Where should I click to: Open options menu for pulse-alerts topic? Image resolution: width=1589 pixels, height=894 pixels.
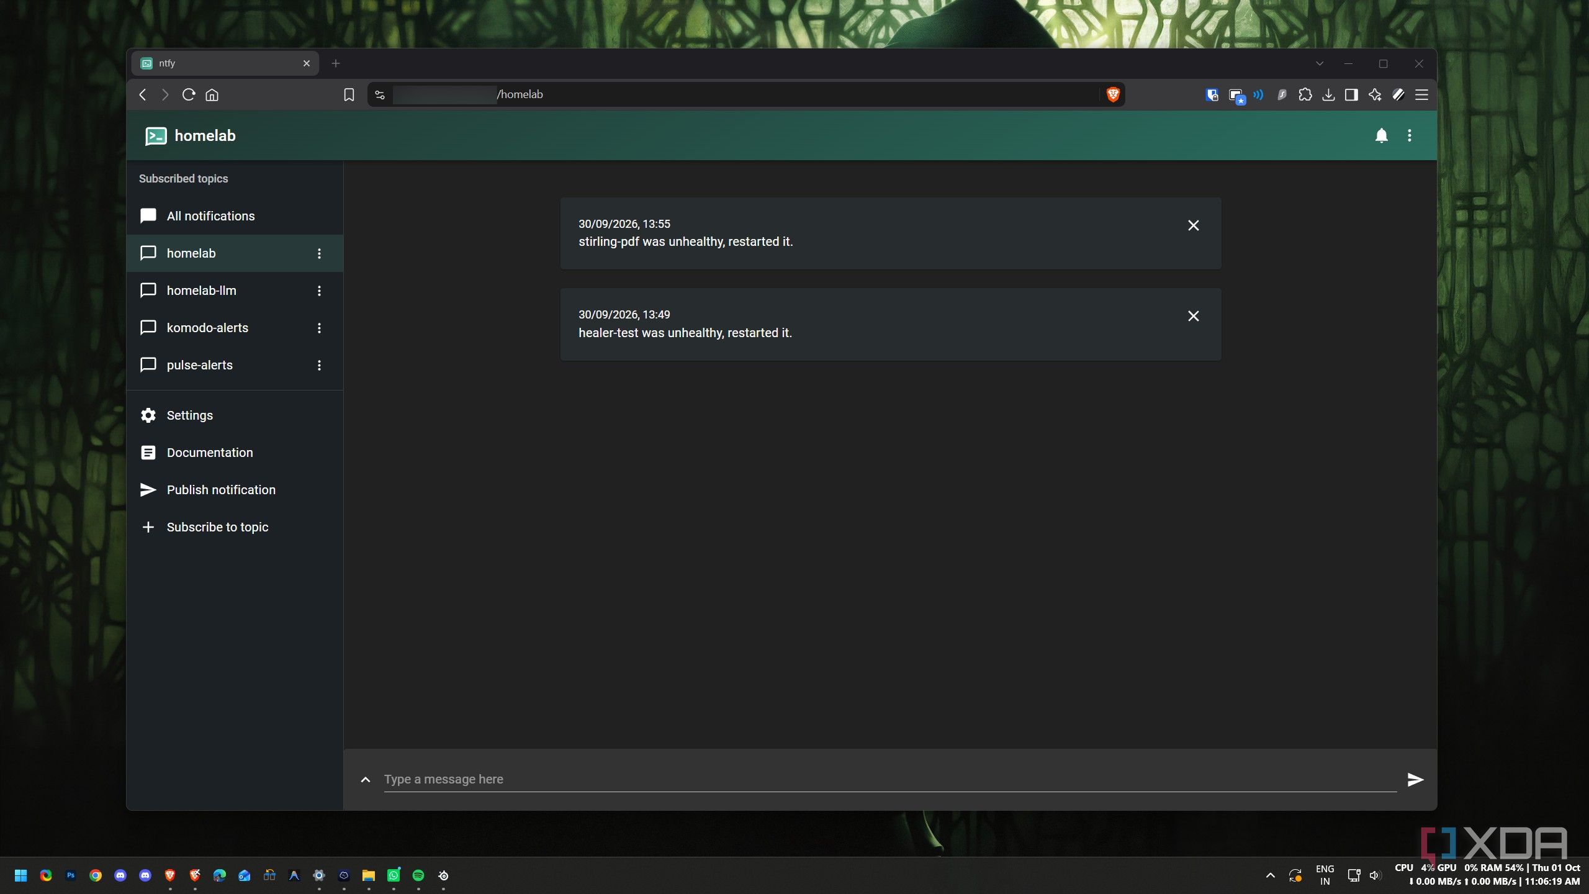pyautogui.click(x=319, y=365)
